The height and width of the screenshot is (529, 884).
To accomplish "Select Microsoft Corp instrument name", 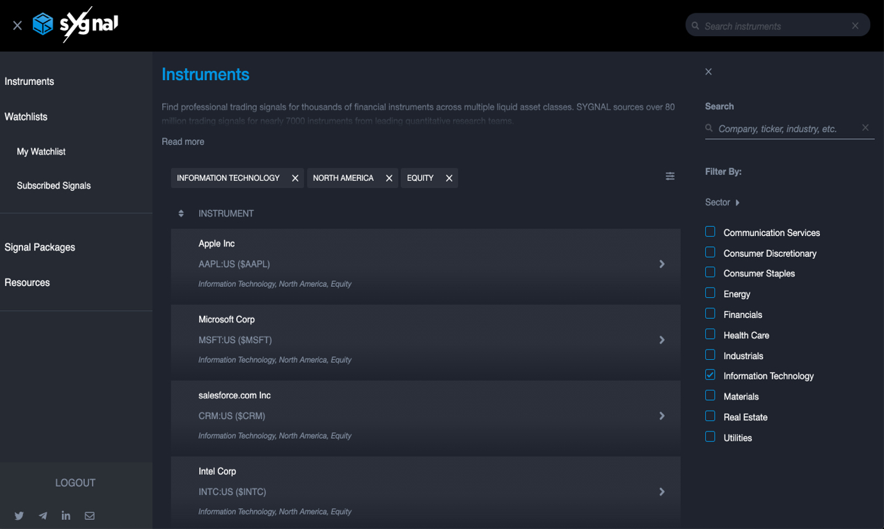I will [x=226, y=319].
